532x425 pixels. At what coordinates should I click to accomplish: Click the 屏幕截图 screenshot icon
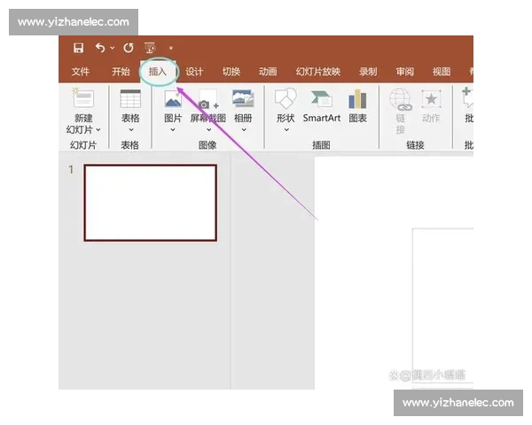point(208,99)
